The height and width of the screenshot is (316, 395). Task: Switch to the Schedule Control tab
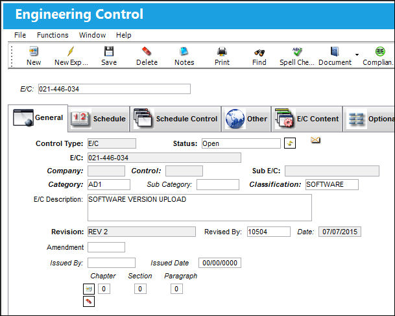click(x=175, y=119)
